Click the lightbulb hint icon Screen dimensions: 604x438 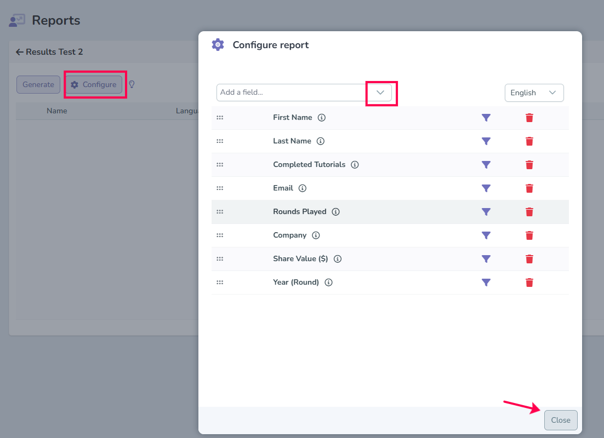coord(132,84)
